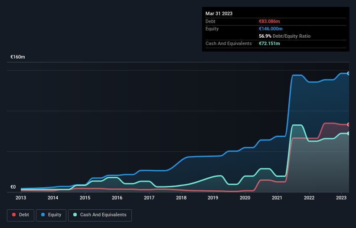This screenshot has width=356, height=228.
Task: Jump to 2023 on the x-axis
Action: pyautogui.click(x=341, y=198)
